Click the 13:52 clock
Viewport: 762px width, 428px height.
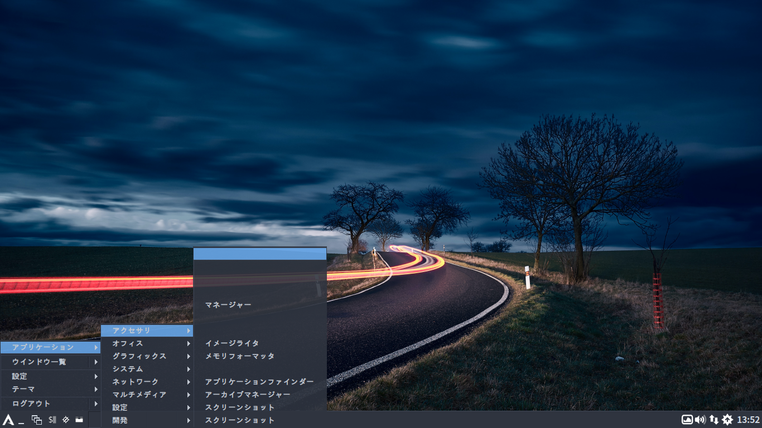[748, 420]
